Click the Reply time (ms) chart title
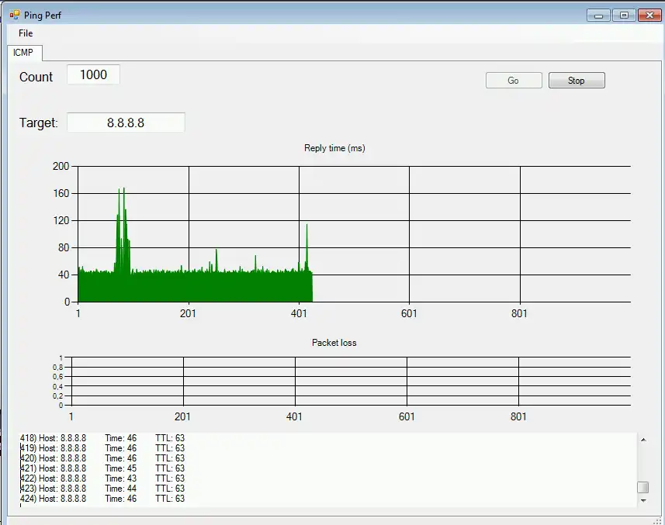The image size is (665, 525). click(x=334, y=148)
